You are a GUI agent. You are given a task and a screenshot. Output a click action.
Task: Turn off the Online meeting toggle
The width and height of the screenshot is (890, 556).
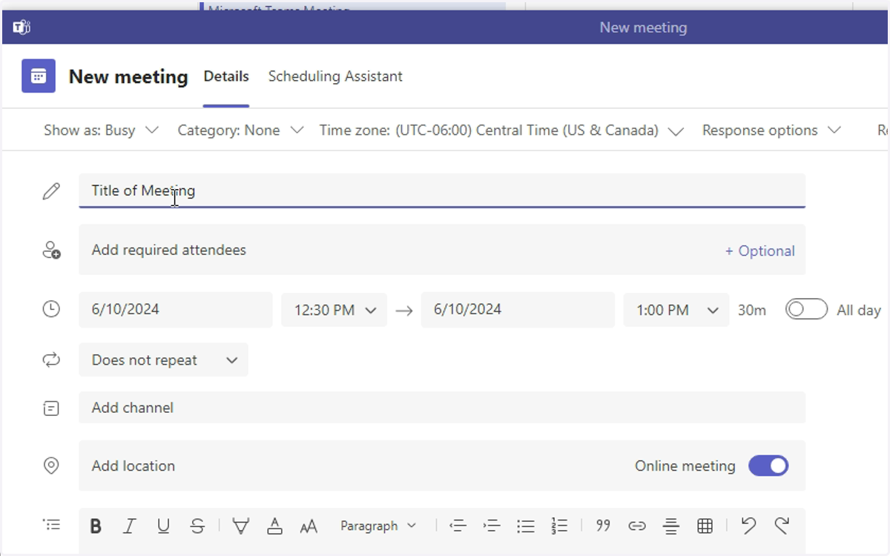(x=768, y=466)
